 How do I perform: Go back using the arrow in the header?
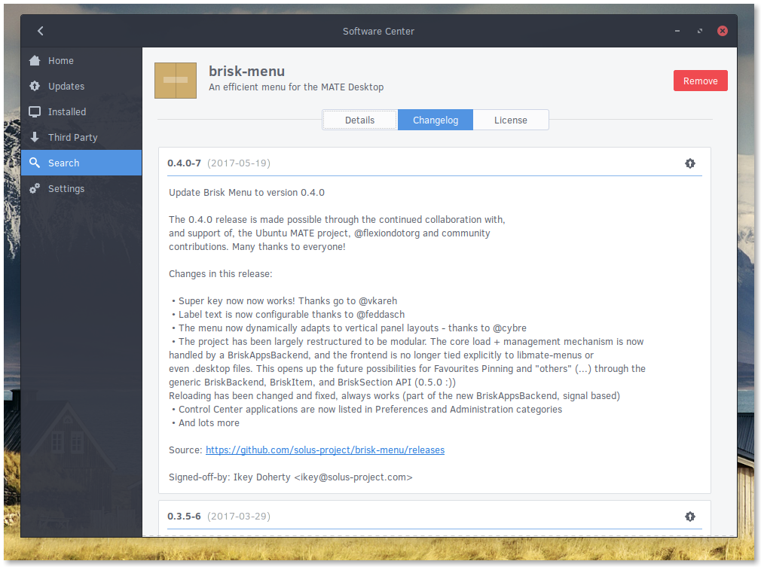pos(40,31)
